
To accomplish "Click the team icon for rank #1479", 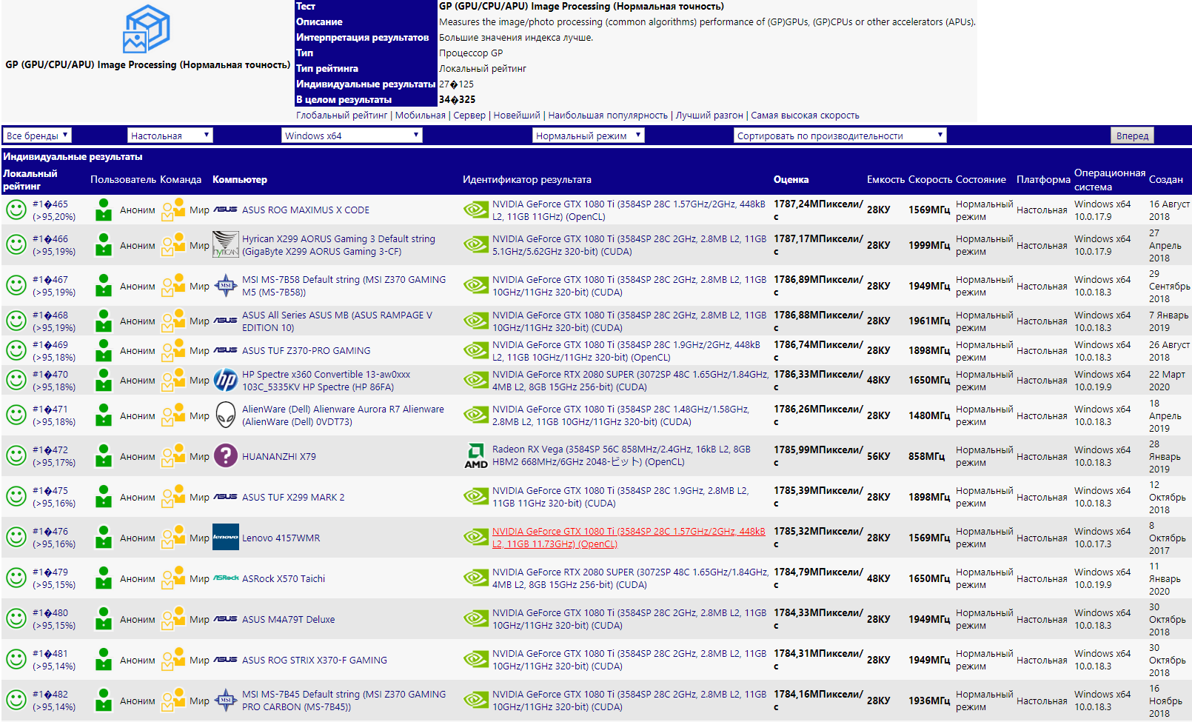I will pyautogui.click(x=173, y=578).
